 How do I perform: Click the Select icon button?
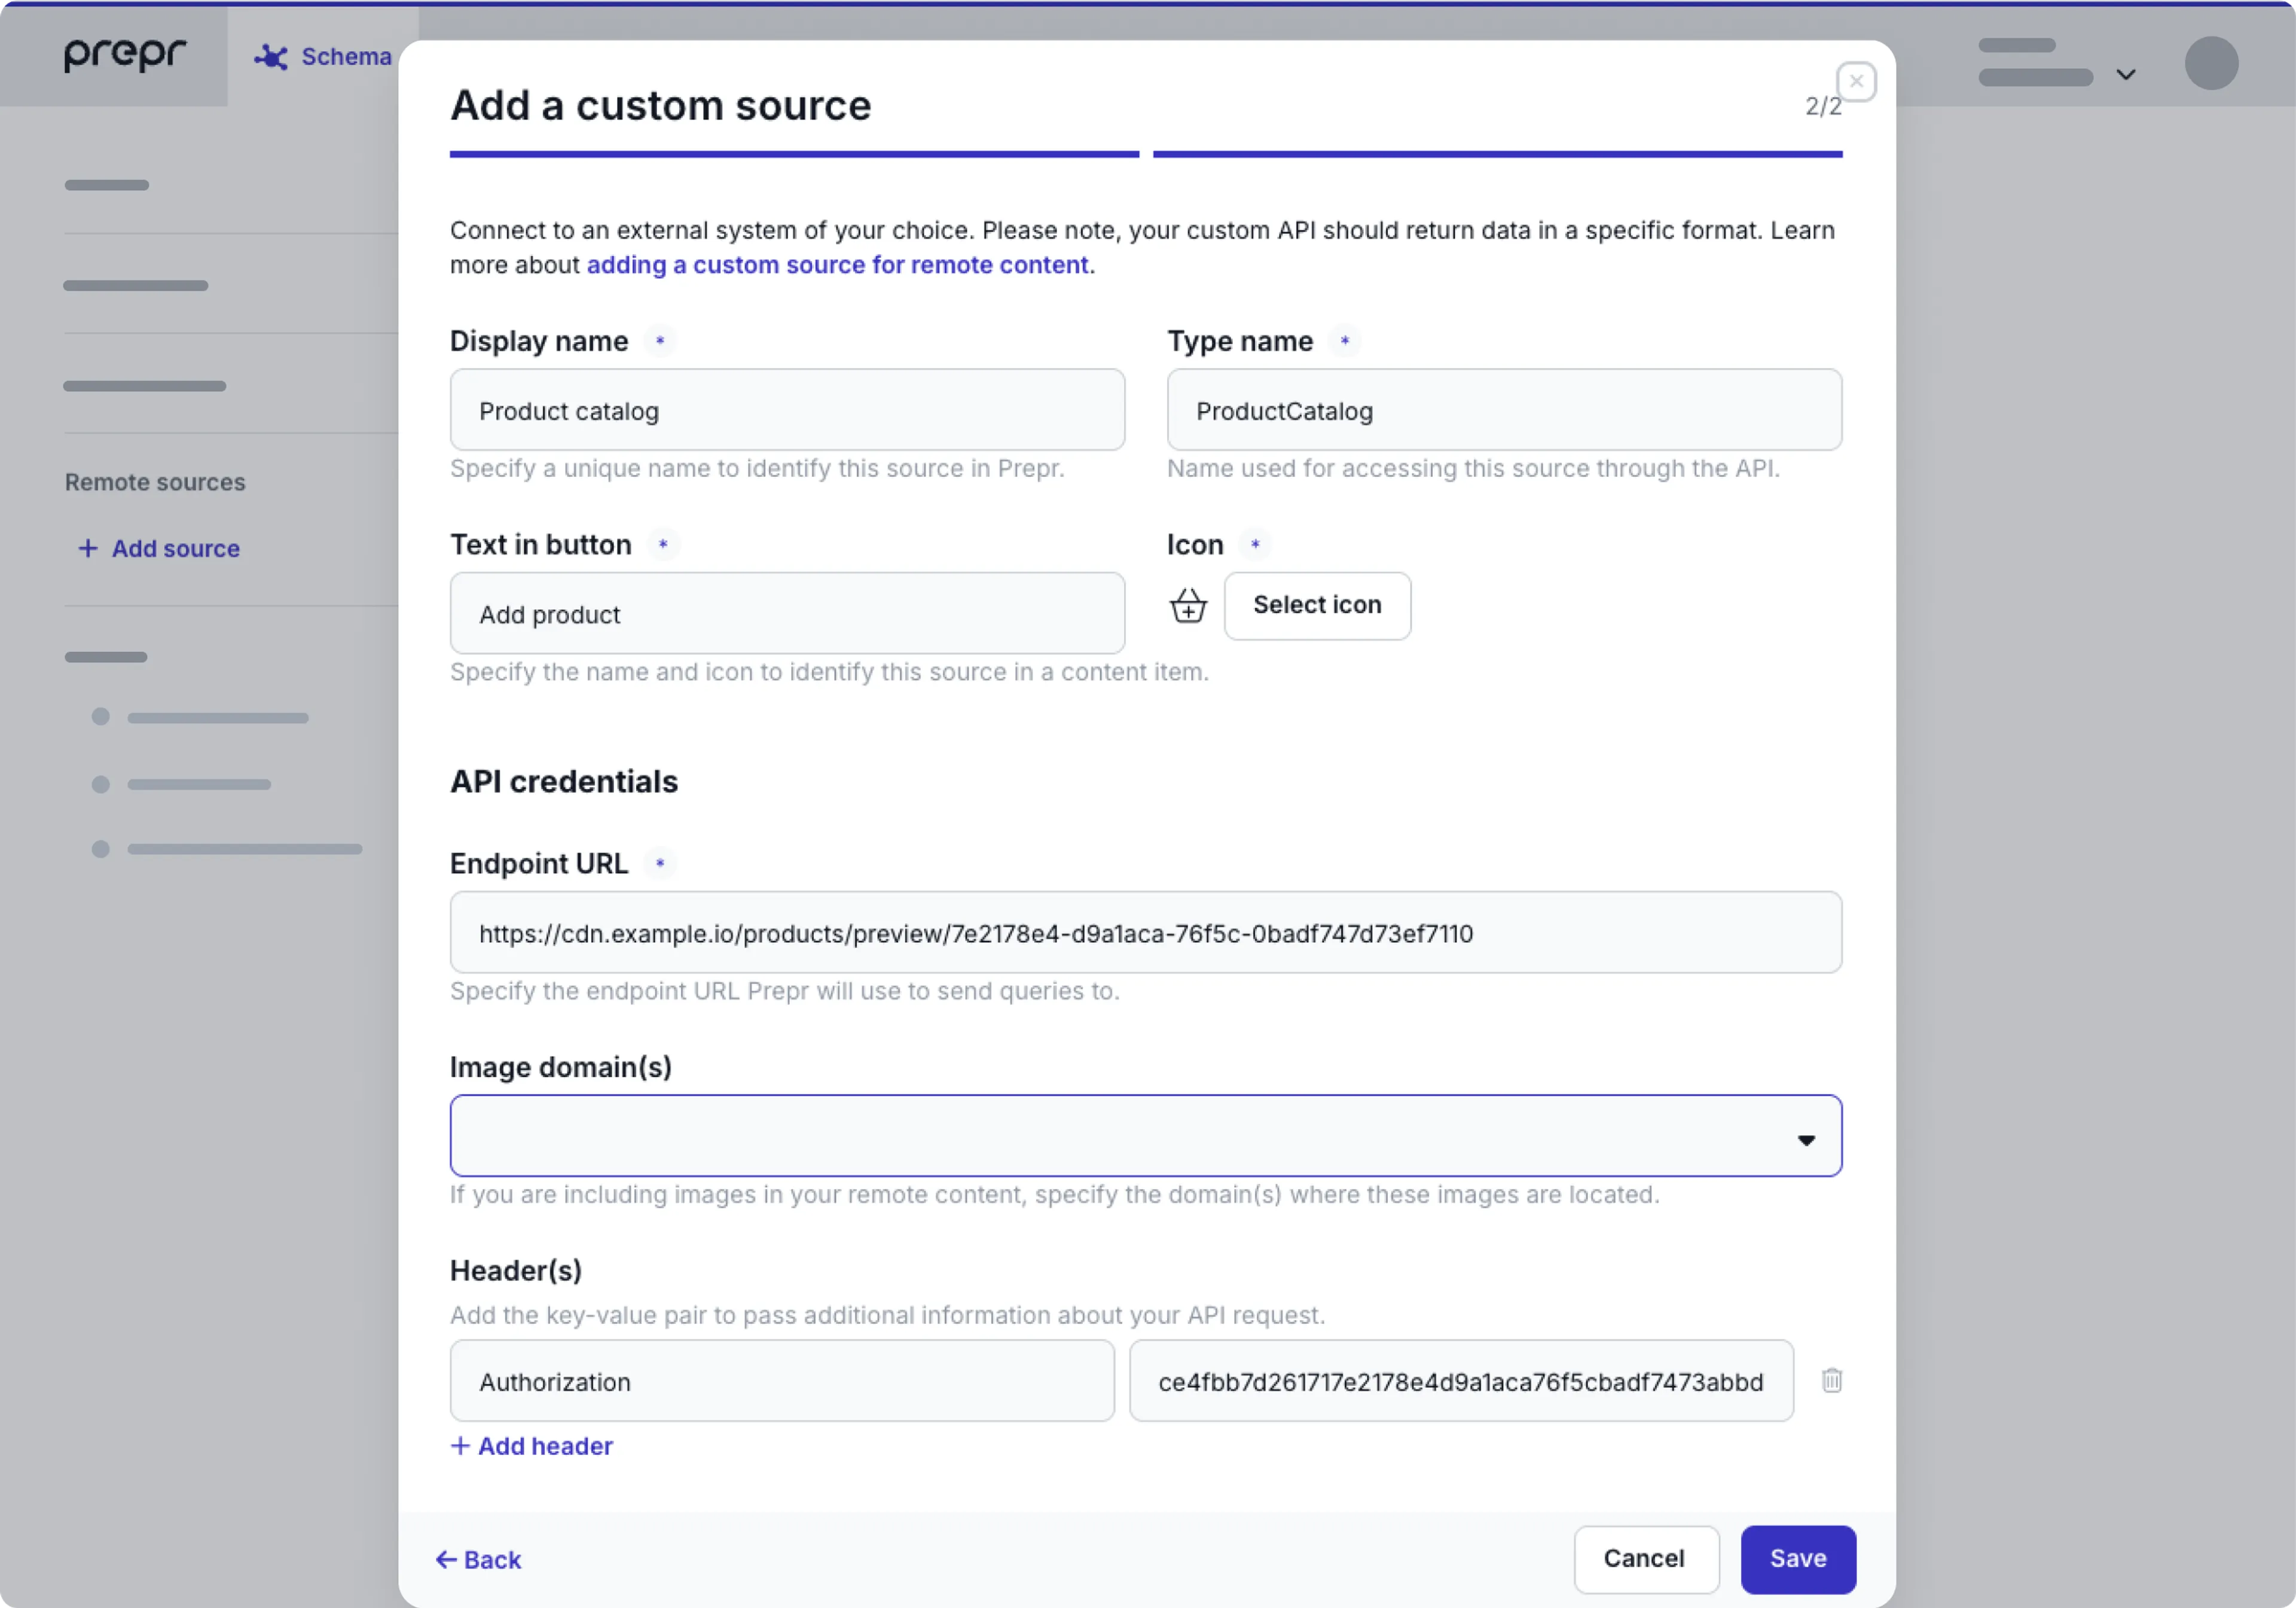coord(1317,605)
